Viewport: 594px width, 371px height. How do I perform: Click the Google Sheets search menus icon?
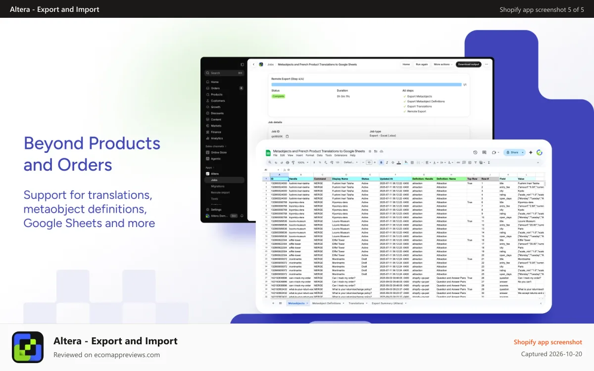[x=270, y=162]
